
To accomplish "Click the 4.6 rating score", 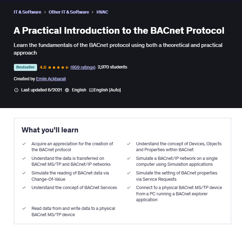I will coord(43,67).
